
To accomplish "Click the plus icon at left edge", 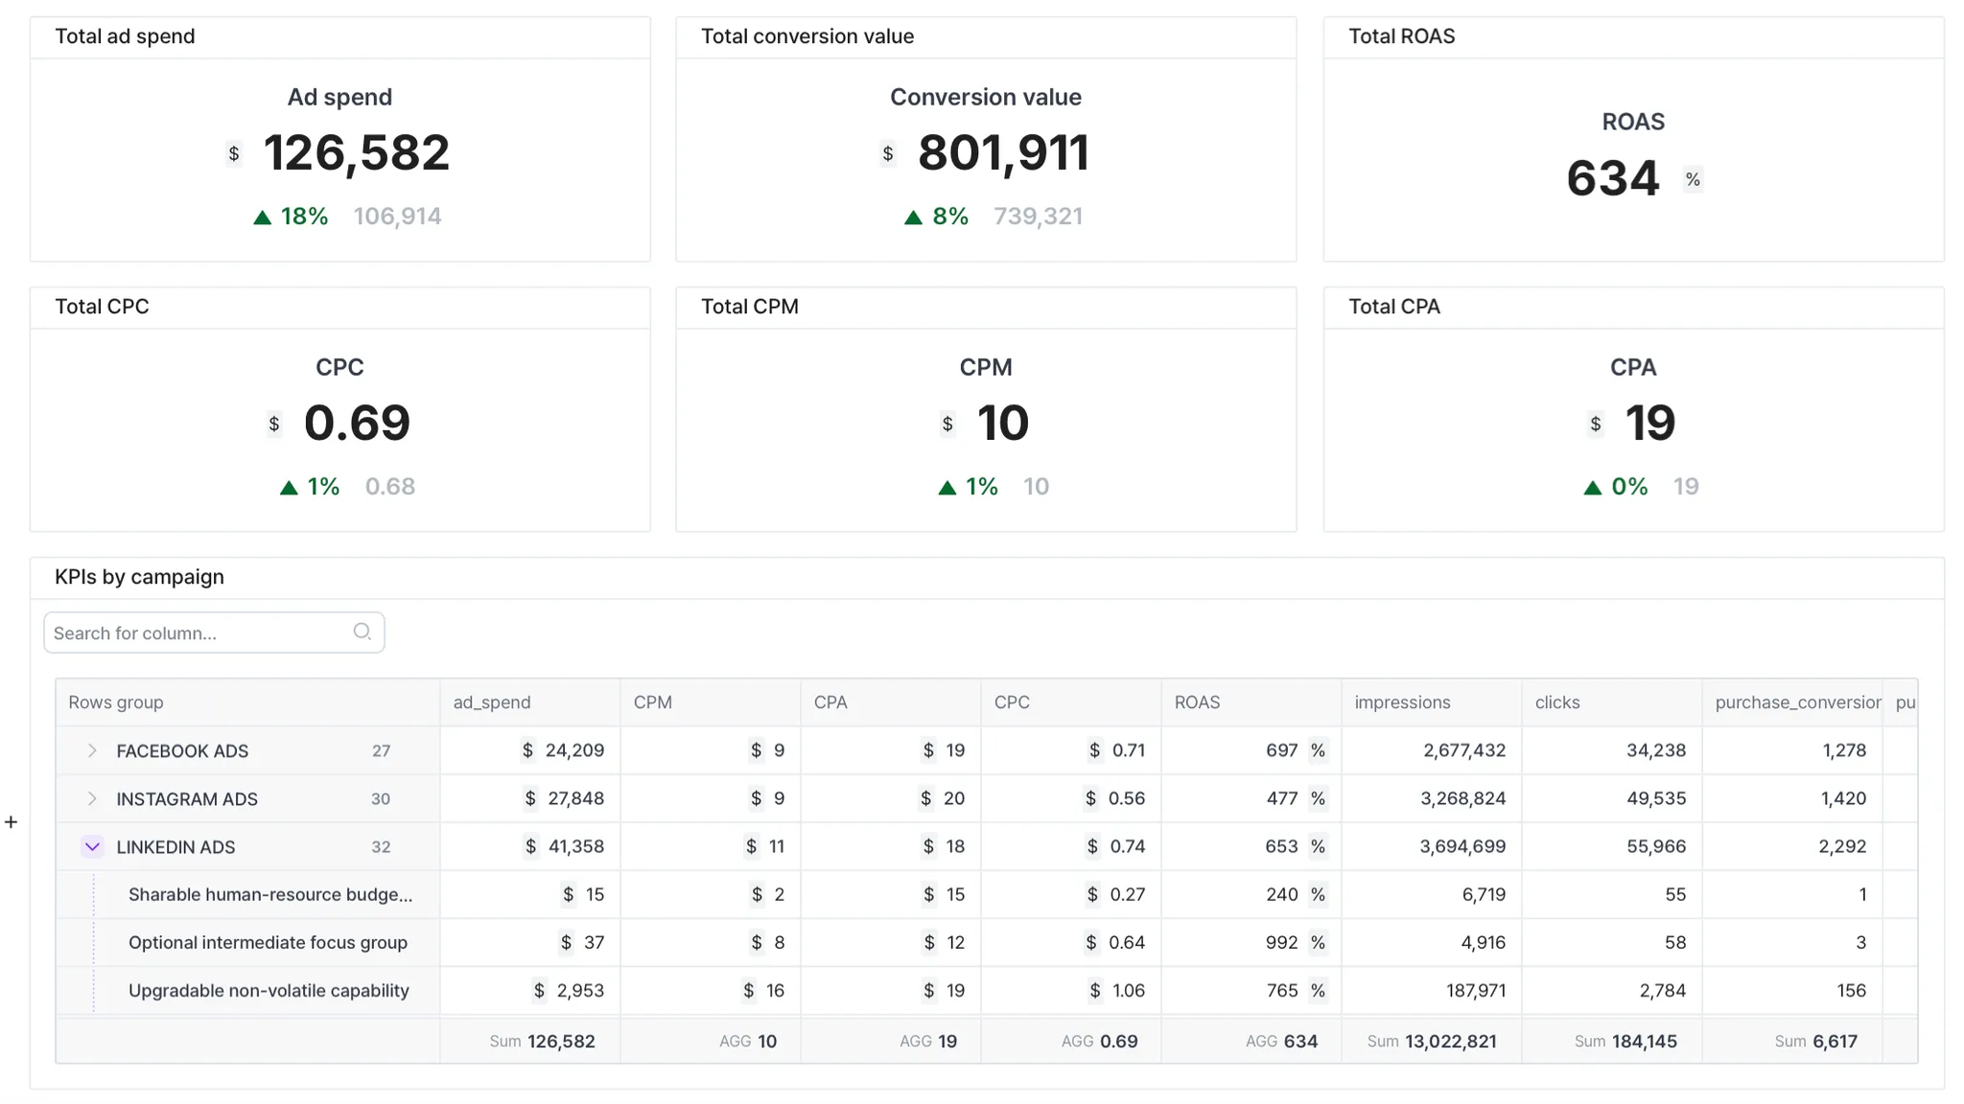I will coord(12,822).
